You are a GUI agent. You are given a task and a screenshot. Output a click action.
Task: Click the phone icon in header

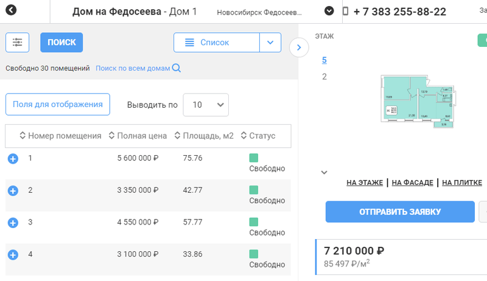click(346, 12)
